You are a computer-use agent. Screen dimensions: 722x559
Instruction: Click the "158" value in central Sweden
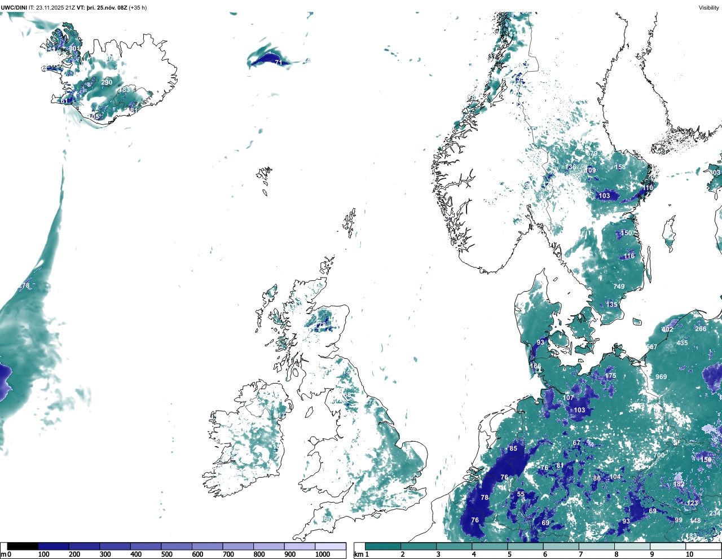pos(620,167)
